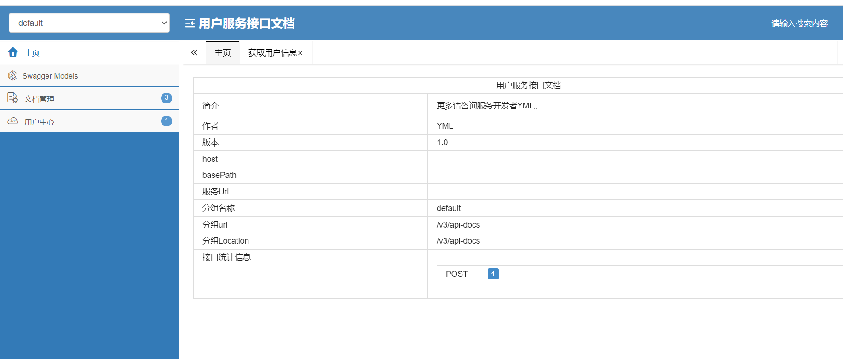The width and height of the screenshot is (843, 359).
Task: Expand the 用户中心 menu
Action: (x=89, y=121)
